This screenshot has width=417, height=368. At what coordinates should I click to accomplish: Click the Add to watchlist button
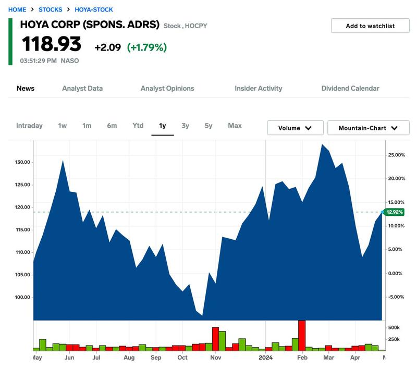point(370,26)
